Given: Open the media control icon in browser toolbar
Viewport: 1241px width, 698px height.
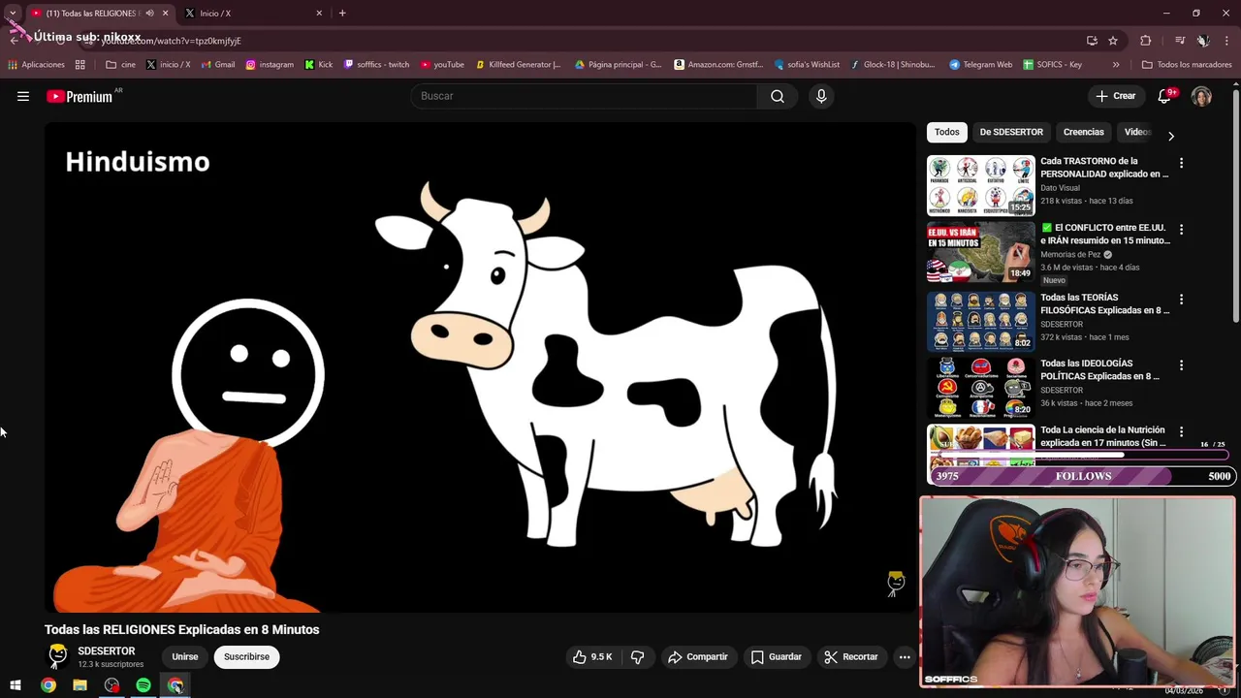Looking at the screenshot, I should pos(1180,41).
